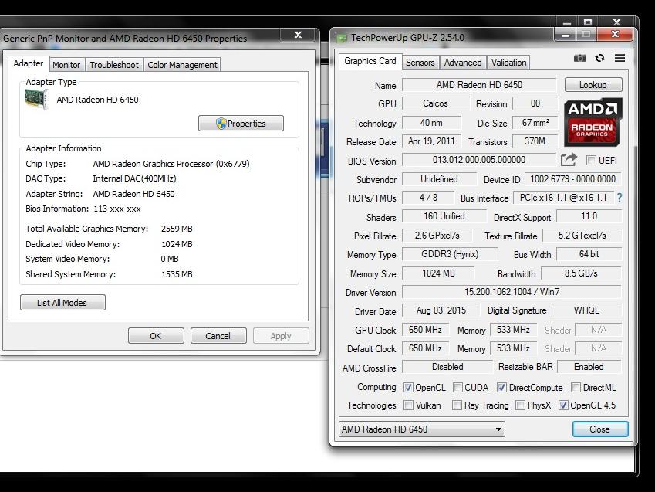655x492 pixels.
Task: Click the Subvendor field showing Undefined
Action: (x=439, y=179)
